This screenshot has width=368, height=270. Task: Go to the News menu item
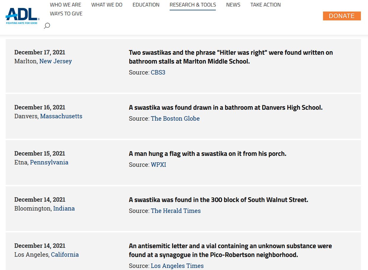click(233, 5)
